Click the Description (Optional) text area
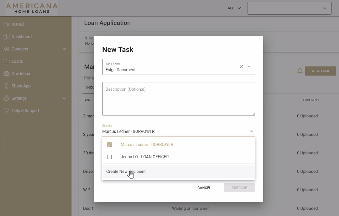 178,99
